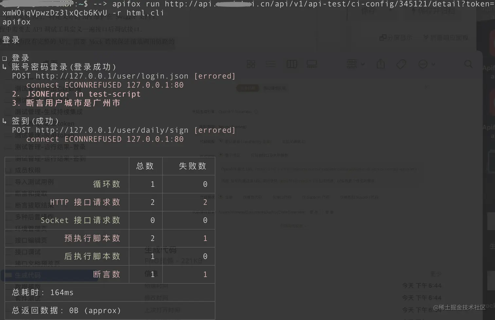Click the POST user/daily/sign request line
The image size is (495, 320).
pos(124,130)
